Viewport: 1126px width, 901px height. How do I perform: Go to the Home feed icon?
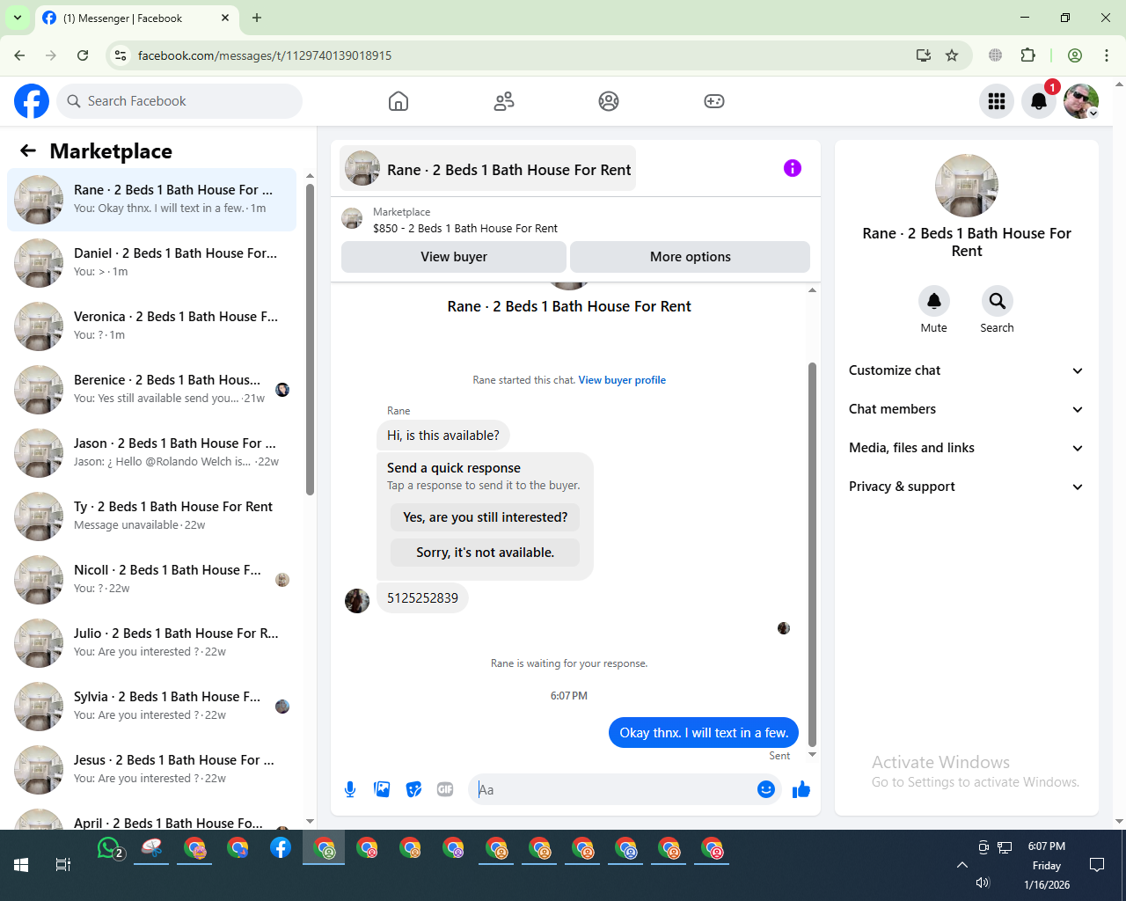398,101
